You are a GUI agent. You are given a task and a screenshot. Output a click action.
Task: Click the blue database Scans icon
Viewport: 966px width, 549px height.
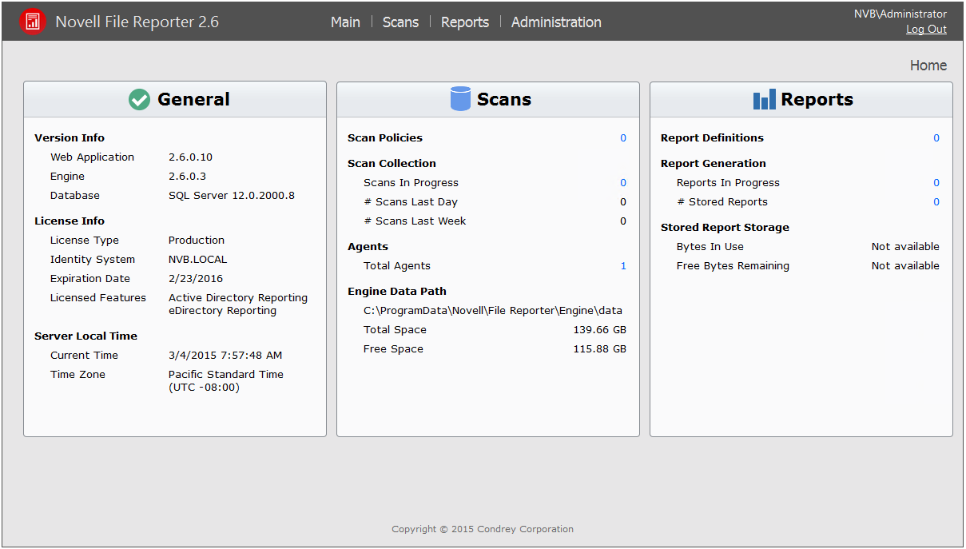point(460,99)
